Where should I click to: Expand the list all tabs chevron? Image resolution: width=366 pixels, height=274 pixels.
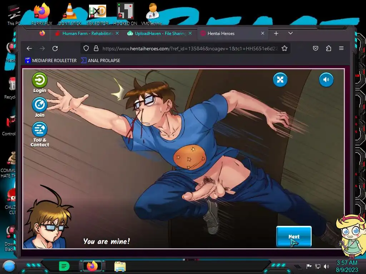point(290,33)
